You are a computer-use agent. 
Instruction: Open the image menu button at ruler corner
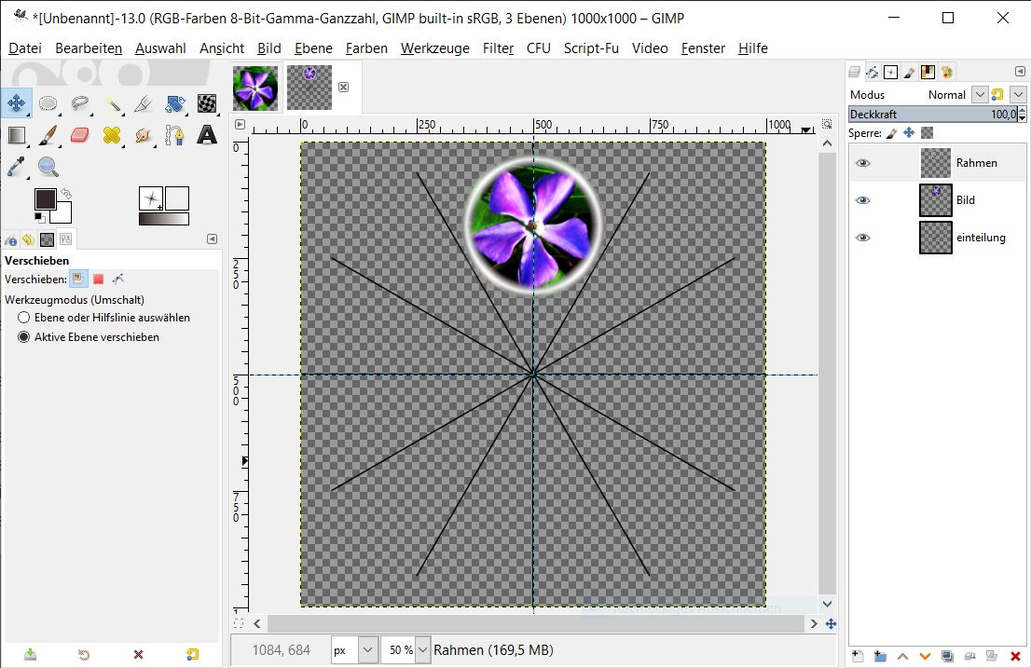point(240,124)
